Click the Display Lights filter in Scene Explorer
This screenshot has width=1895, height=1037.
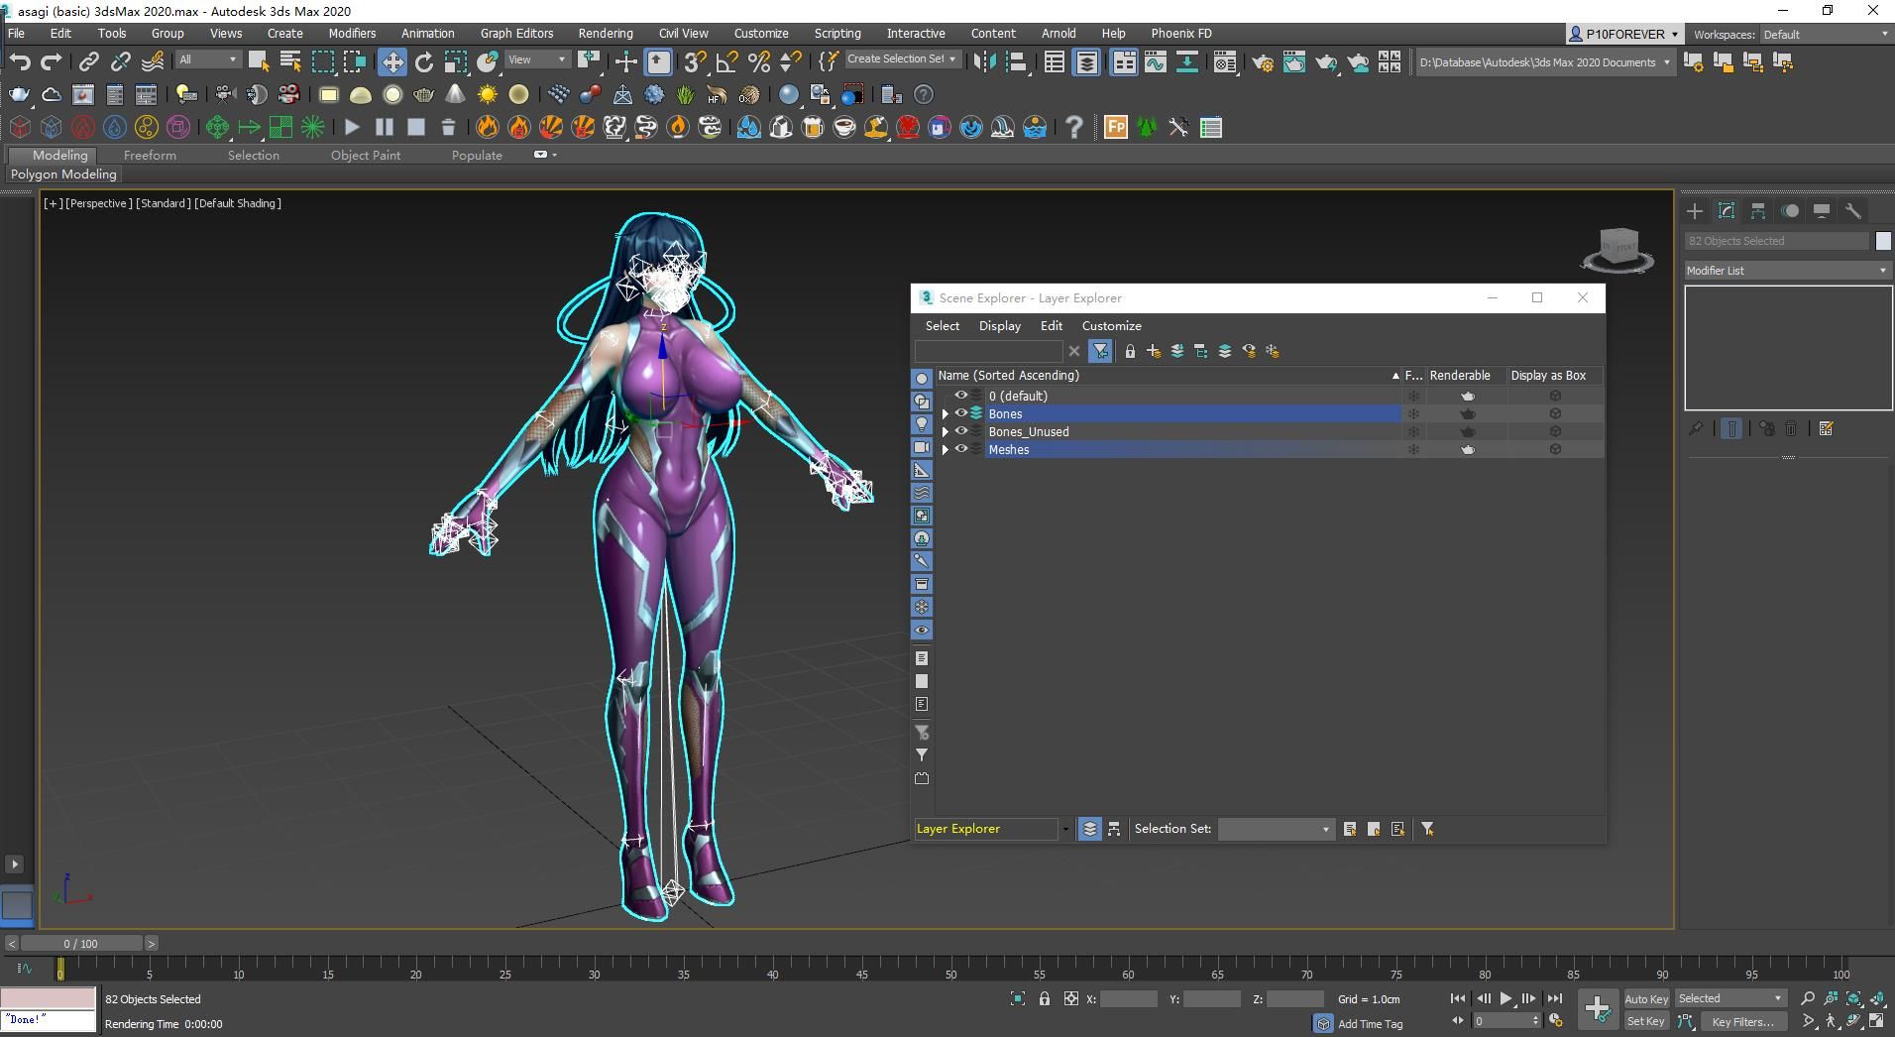click(x=922, y=424)
